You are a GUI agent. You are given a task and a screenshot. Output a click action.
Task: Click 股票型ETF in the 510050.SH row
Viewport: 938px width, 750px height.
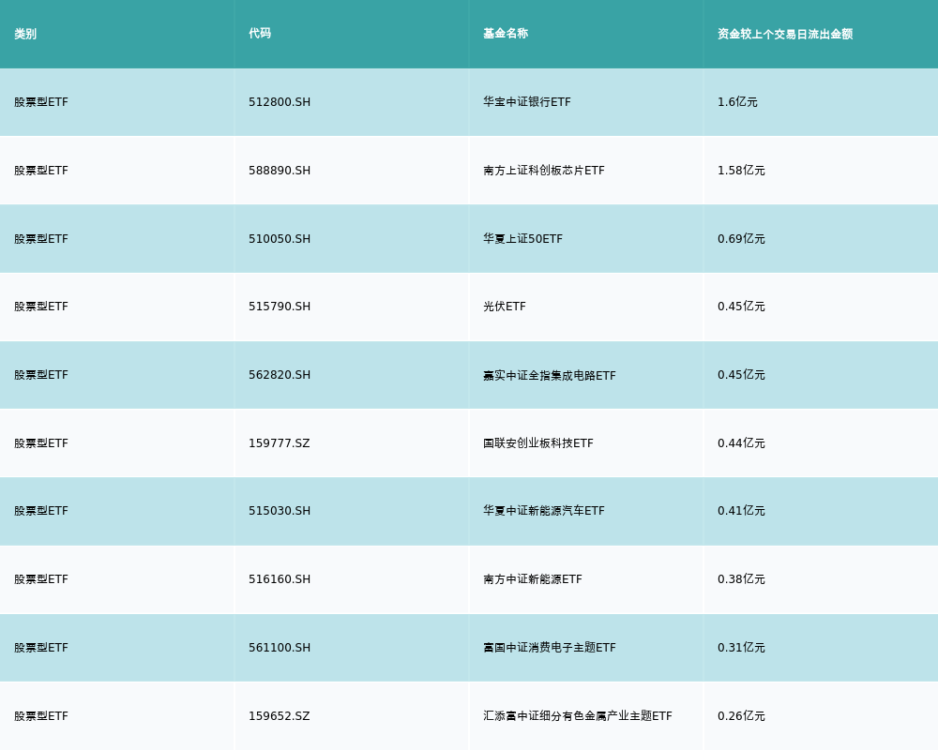click(41, 239)
